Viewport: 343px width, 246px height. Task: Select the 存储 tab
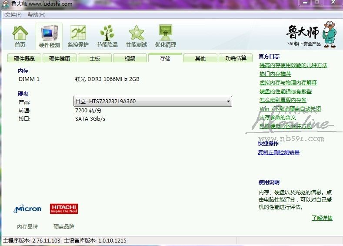point(165,58)
